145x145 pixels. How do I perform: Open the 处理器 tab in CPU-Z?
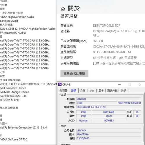[64, 90]
